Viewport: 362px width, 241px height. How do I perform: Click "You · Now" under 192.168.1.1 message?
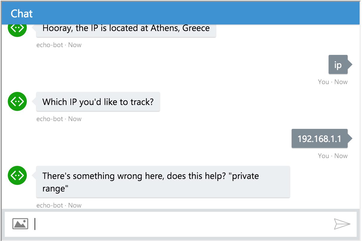tap(332, 156)
